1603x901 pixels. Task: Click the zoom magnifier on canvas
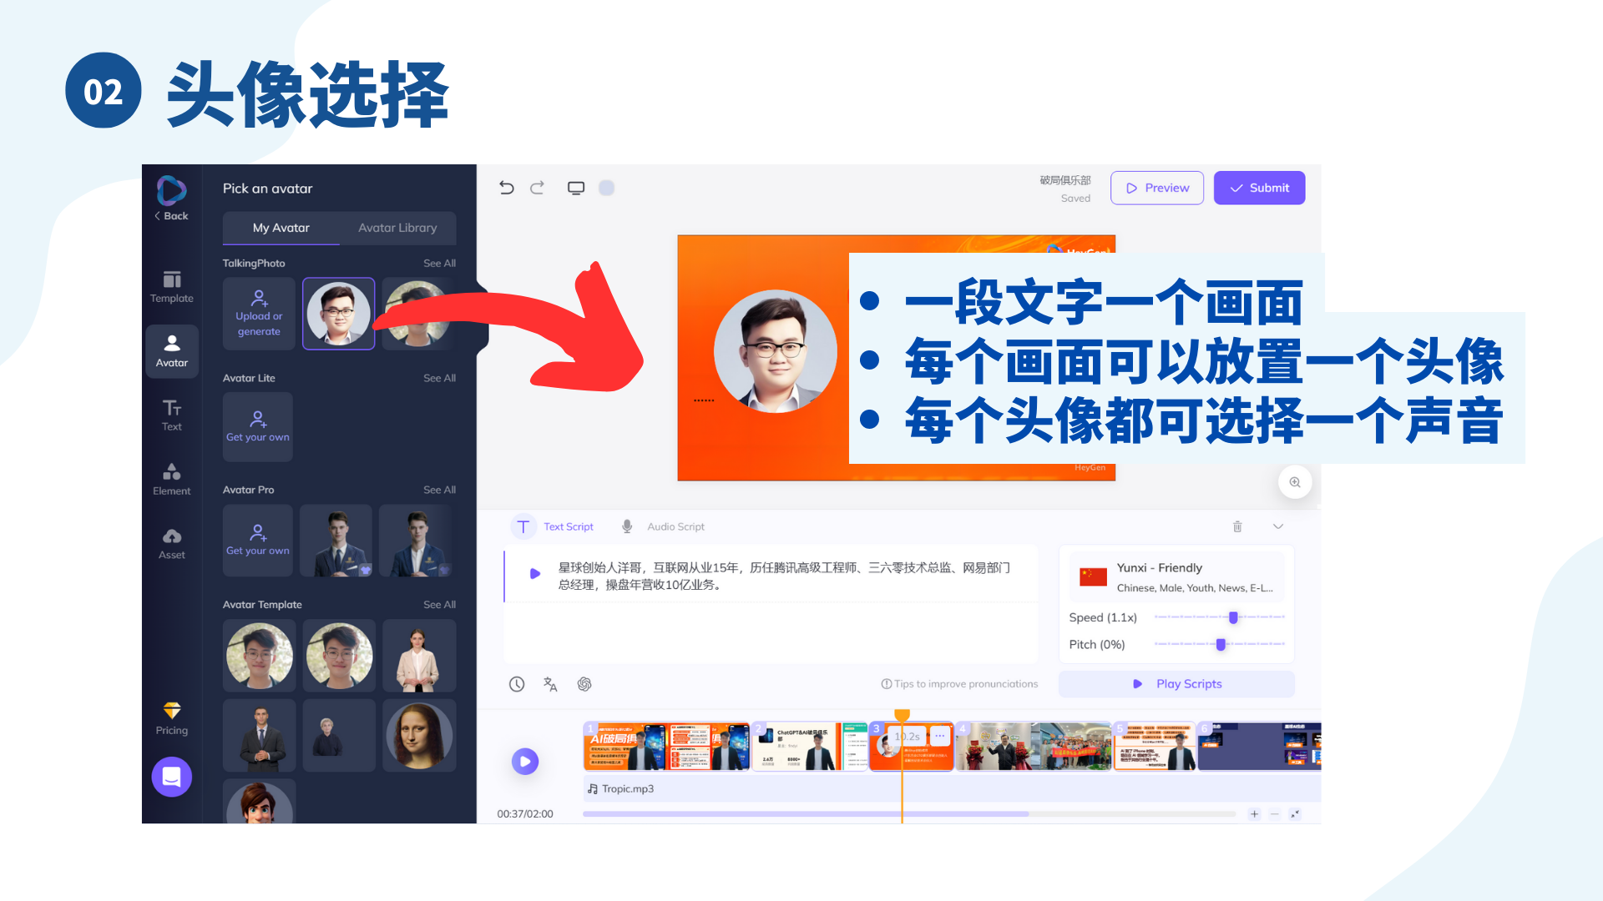point(1295,482)
